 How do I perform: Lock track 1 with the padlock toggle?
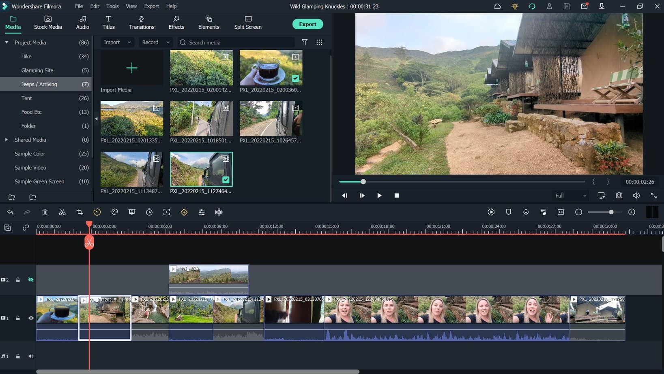(x=18, y=318)
